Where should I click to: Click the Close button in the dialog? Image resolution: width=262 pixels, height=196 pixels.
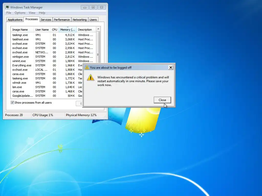(162, 100)
